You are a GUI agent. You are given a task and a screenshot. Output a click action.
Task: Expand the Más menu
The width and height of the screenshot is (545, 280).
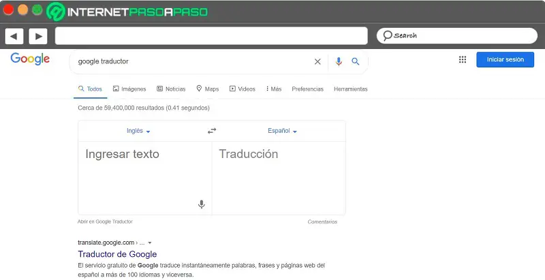click(x=274, y=89)
